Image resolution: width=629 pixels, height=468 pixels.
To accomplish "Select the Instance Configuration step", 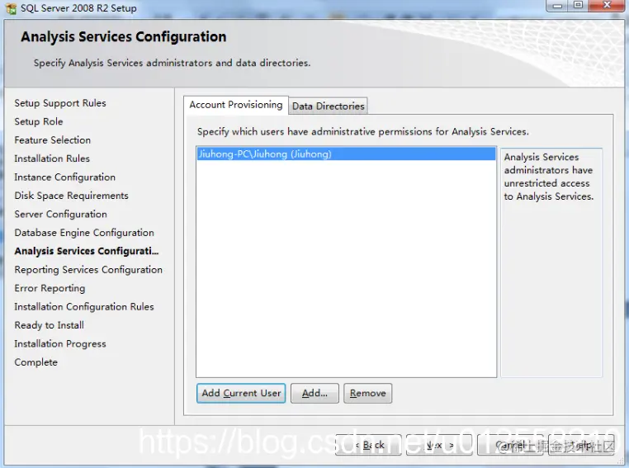I will coord(65,177).
